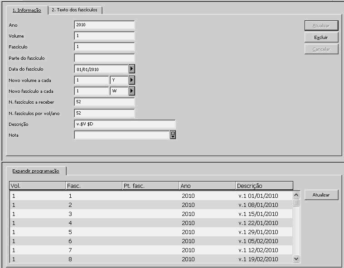
Task: Select row v.1 08/01/2010
Action: click(151, 205)
